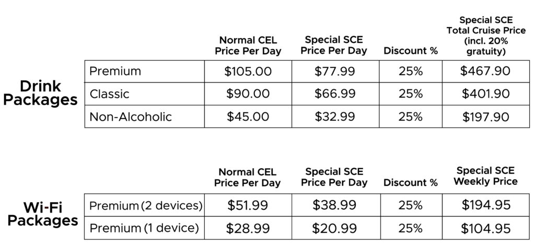
Task: Select the Classic drink package row label
Action: (x=110, y=94)
